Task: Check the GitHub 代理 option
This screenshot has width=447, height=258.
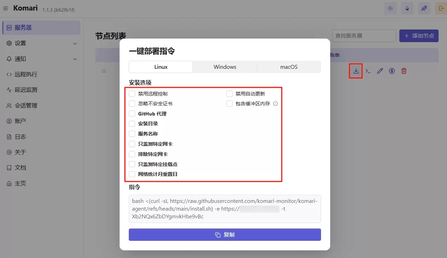Action: [132, 114]
